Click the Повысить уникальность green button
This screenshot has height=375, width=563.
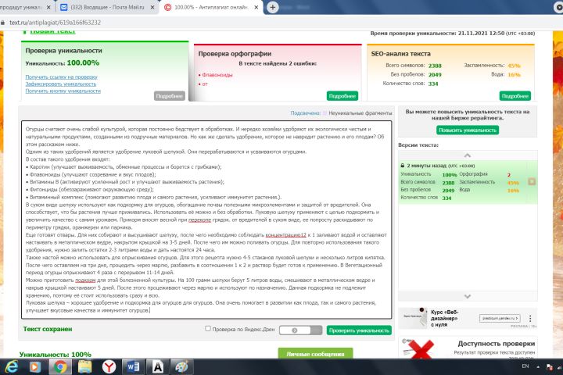pos(468,130)
